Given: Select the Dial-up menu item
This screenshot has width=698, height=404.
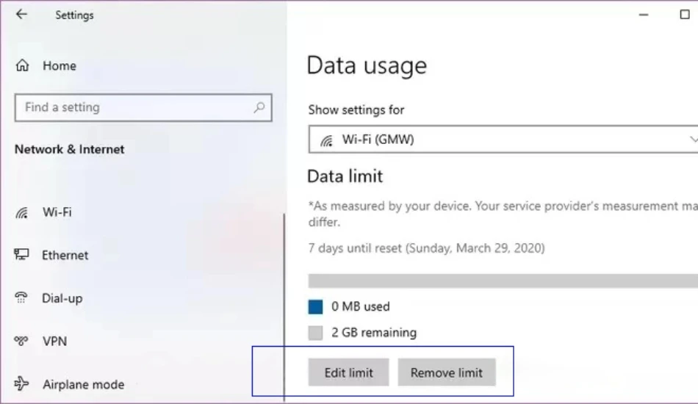Looking at the screenshot, I should [62, 298].
